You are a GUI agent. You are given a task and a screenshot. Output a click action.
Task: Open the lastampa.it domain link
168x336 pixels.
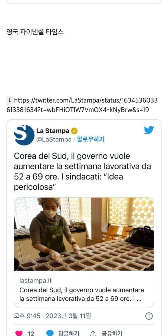click(36, 281)
